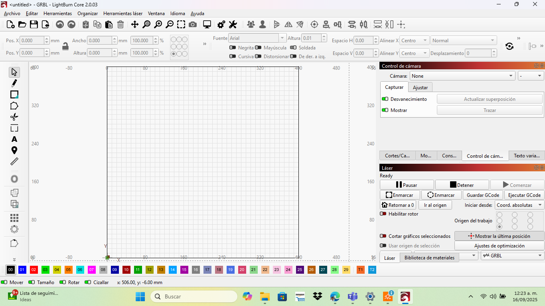Click the Retornar a 0 home button
The height and width of the screenshot is (306, 545).
(398, 205)
